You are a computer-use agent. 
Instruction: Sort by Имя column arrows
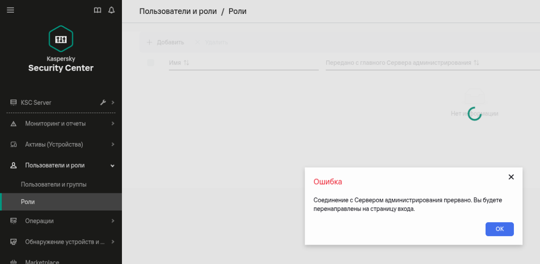[186, 63]
